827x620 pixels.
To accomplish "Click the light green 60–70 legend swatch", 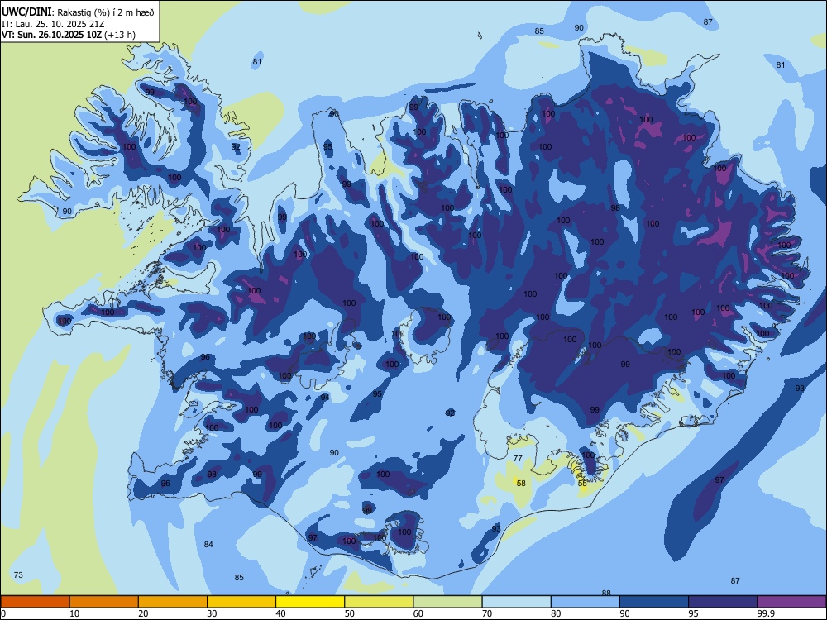I will tap(447, 602).
